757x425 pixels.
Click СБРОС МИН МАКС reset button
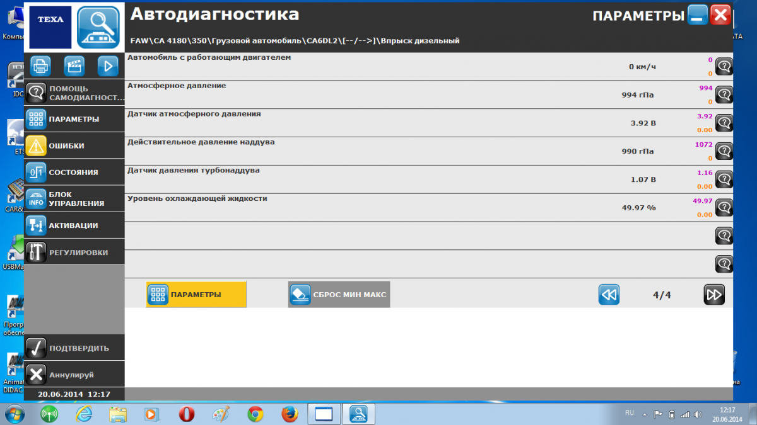(x=339, y=295)
